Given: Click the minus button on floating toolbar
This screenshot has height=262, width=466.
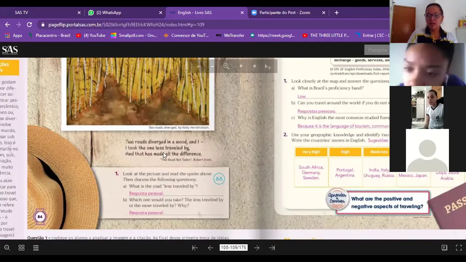Looking at the screenshot, I should tap(213, 66).
